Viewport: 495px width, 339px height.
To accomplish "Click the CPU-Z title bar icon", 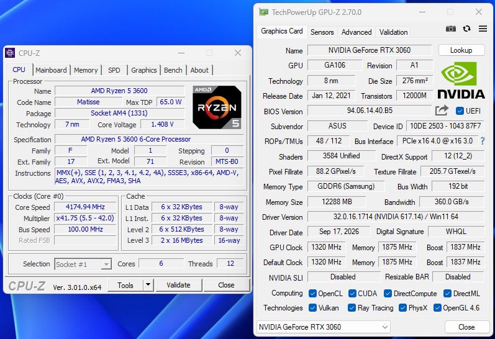I will coord(10,53).
